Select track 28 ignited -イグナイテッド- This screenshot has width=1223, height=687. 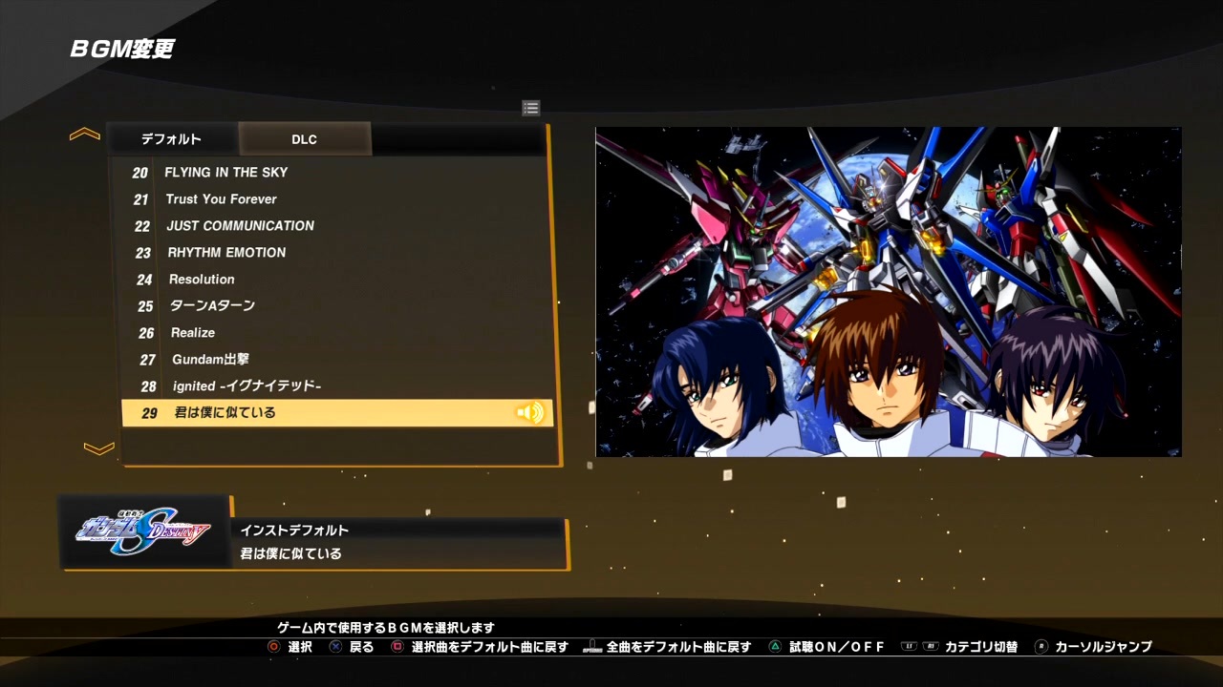point(336,386)
